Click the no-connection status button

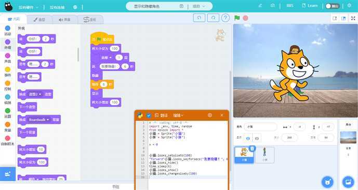[57, 7]
